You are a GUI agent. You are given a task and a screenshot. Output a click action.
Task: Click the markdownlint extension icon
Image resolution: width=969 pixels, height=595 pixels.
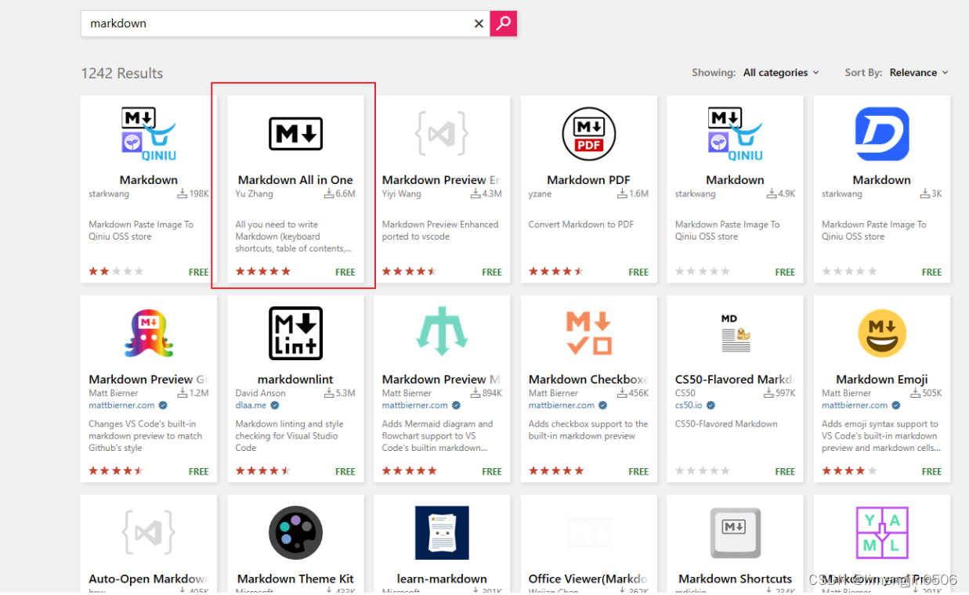tap(295, 333)
